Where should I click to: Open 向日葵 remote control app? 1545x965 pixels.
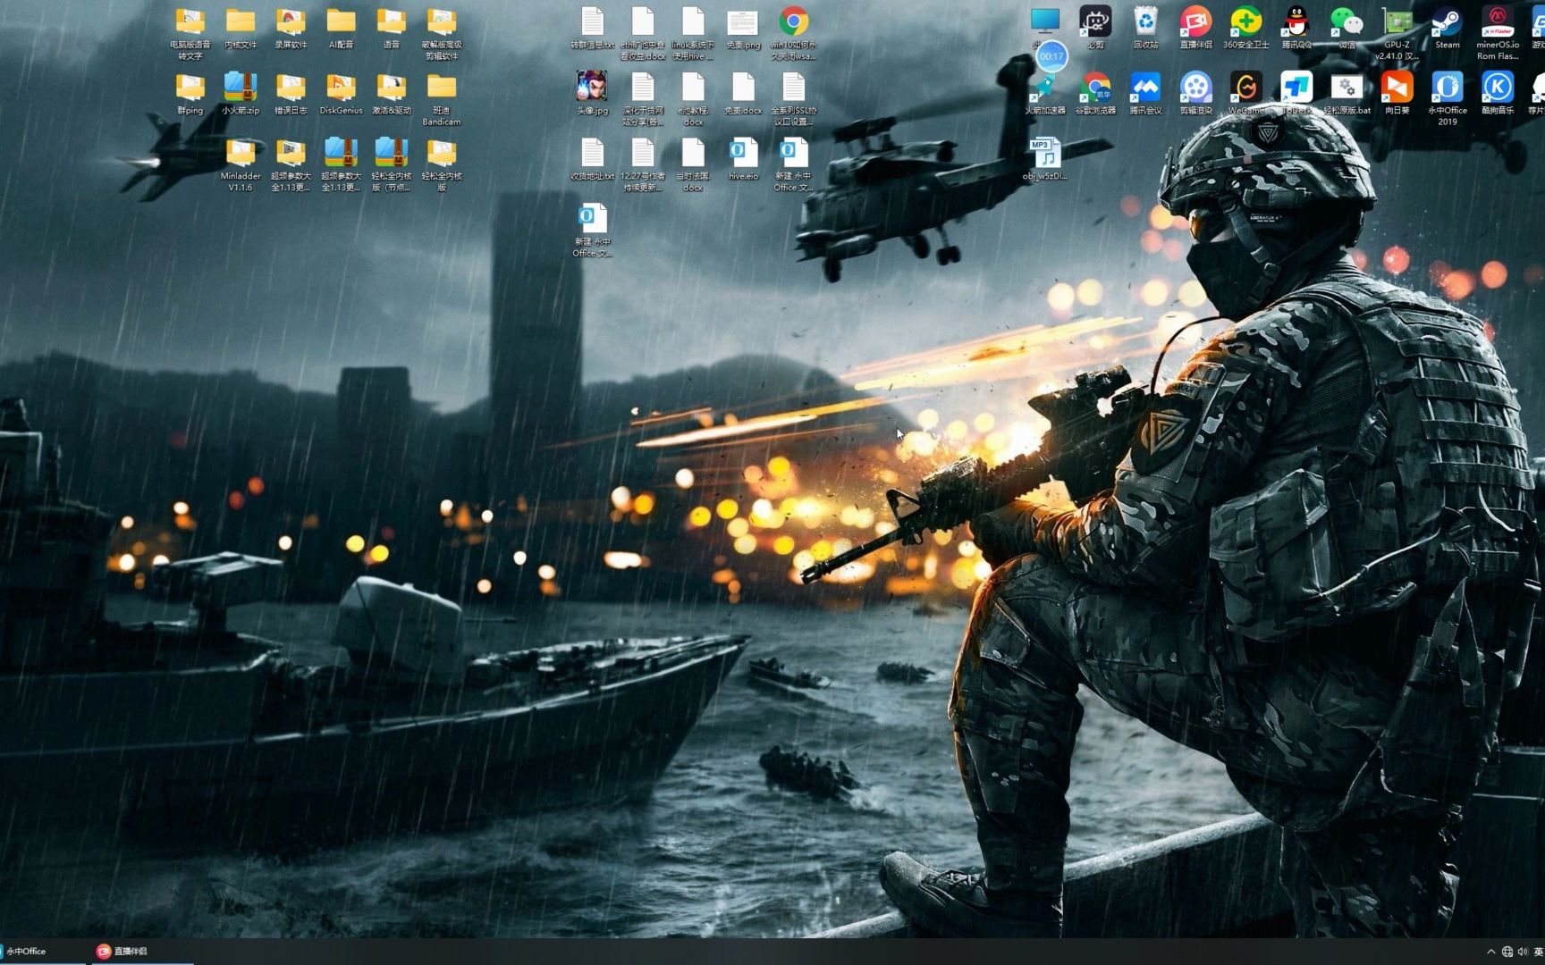1397,93
